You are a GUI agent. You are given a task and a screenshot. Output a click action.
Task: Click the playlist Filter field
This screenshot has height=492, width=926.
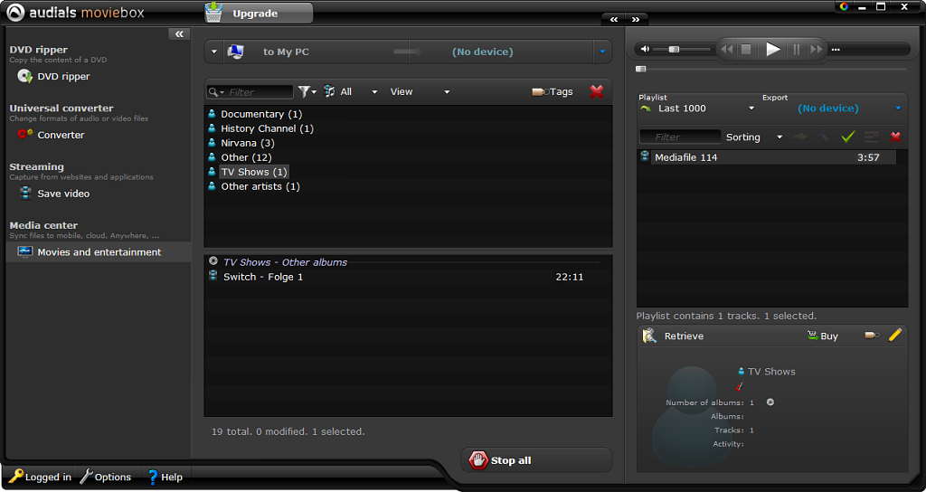[x=680, y=137]
